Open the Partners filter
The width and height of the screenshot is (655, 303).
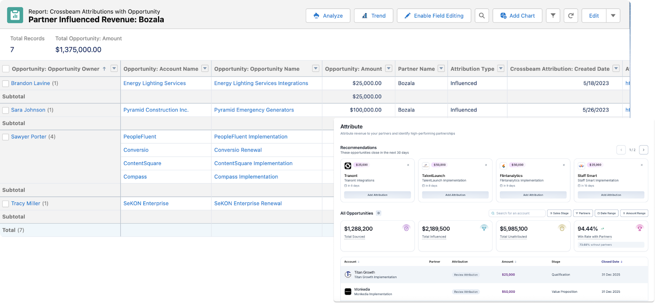click(x=583, y=213)
